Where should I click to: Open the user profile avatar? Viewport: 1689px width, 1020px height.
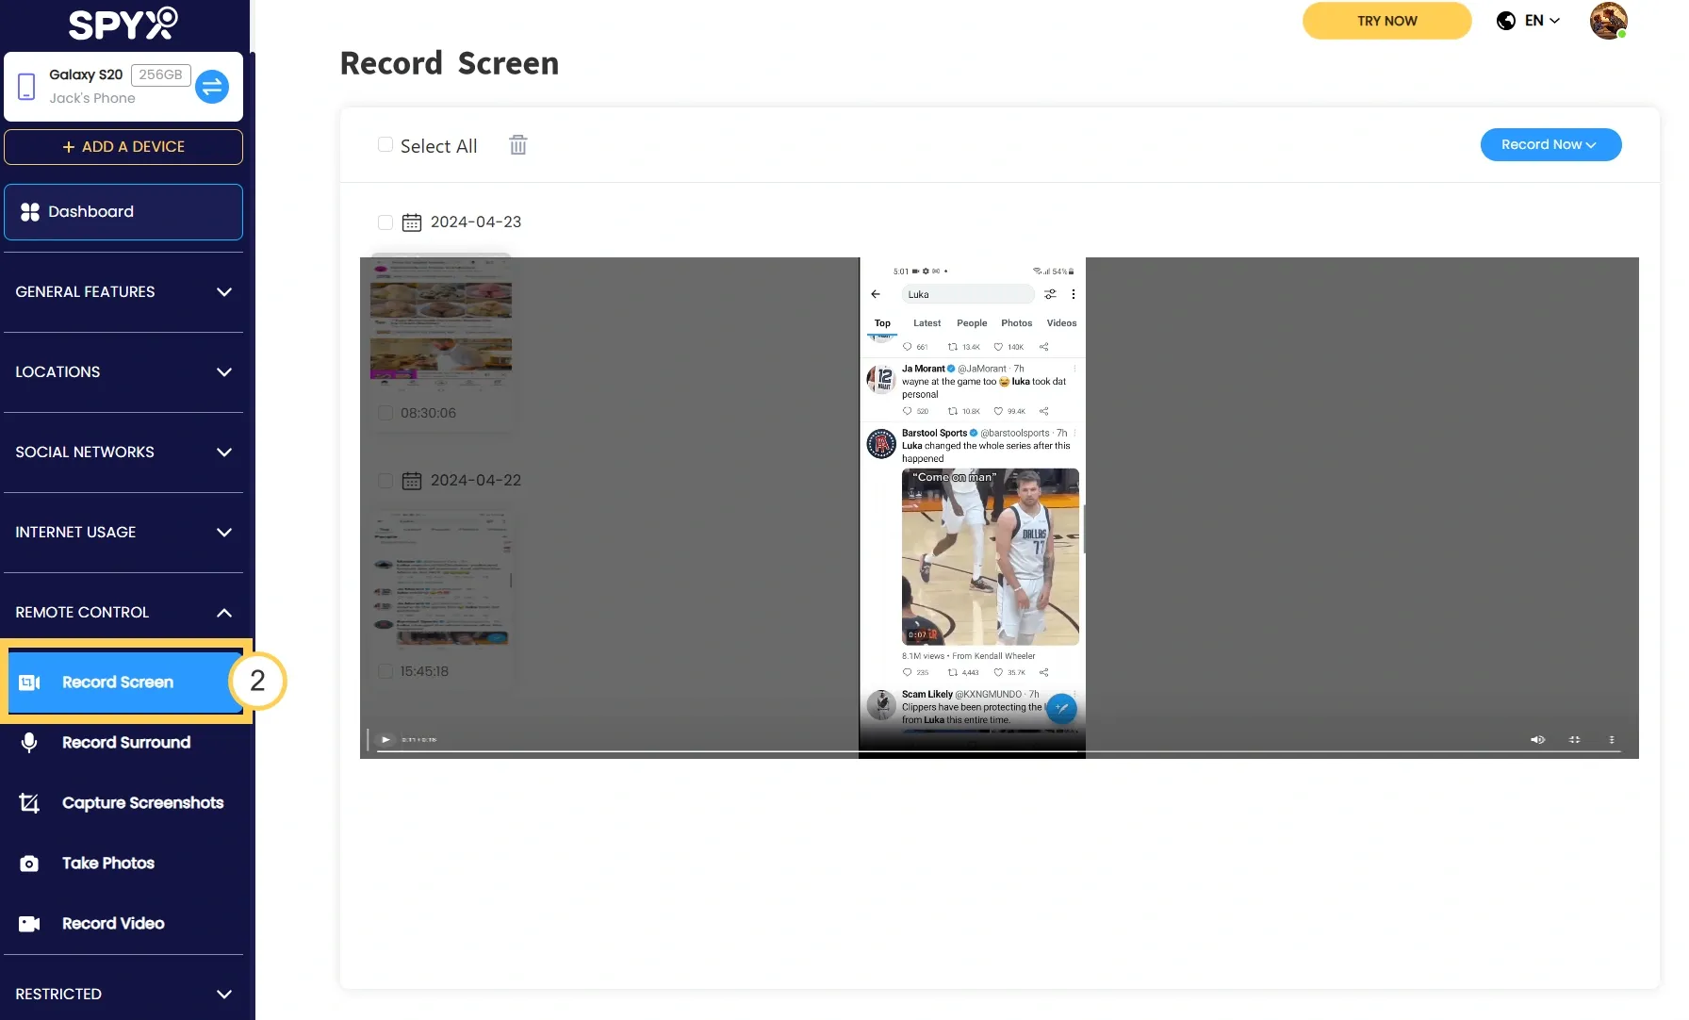tap(1608, 21)
